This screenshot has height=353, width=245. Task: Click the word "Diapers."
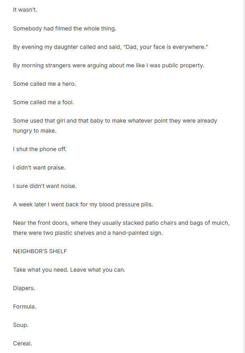(24, 288)
